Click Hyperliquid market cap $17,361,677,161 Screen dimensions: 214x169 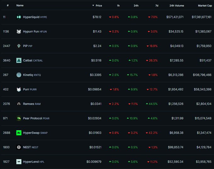pyautogui.click(x=201, y=17)
